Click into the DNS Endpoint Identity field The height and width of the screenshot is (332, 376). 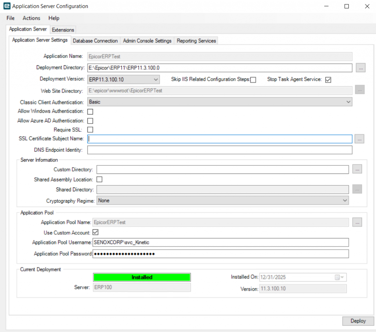point(219,150)
